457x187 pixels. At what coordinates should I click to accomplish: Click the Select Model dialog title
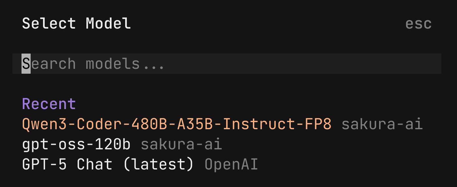[76, 24]
